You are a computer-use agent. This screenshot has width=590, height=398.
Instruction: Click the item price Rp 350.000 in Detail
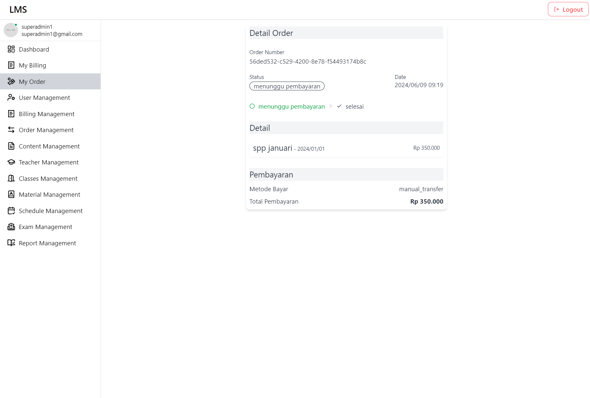(x=426, y=148)
